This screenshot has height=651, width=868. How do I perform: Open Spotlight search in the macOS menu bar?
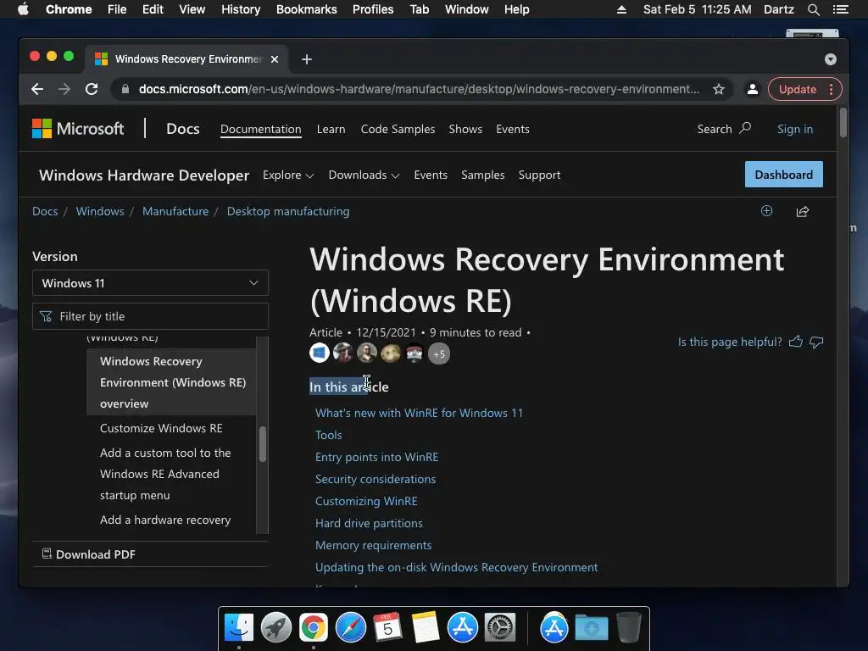813,9
